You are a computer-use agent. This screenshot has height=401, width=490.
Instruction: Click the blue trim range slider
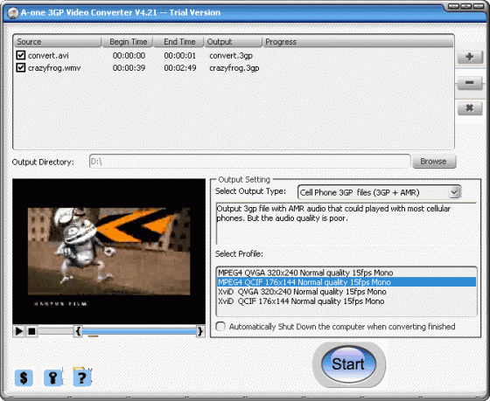tap(139, 331)
